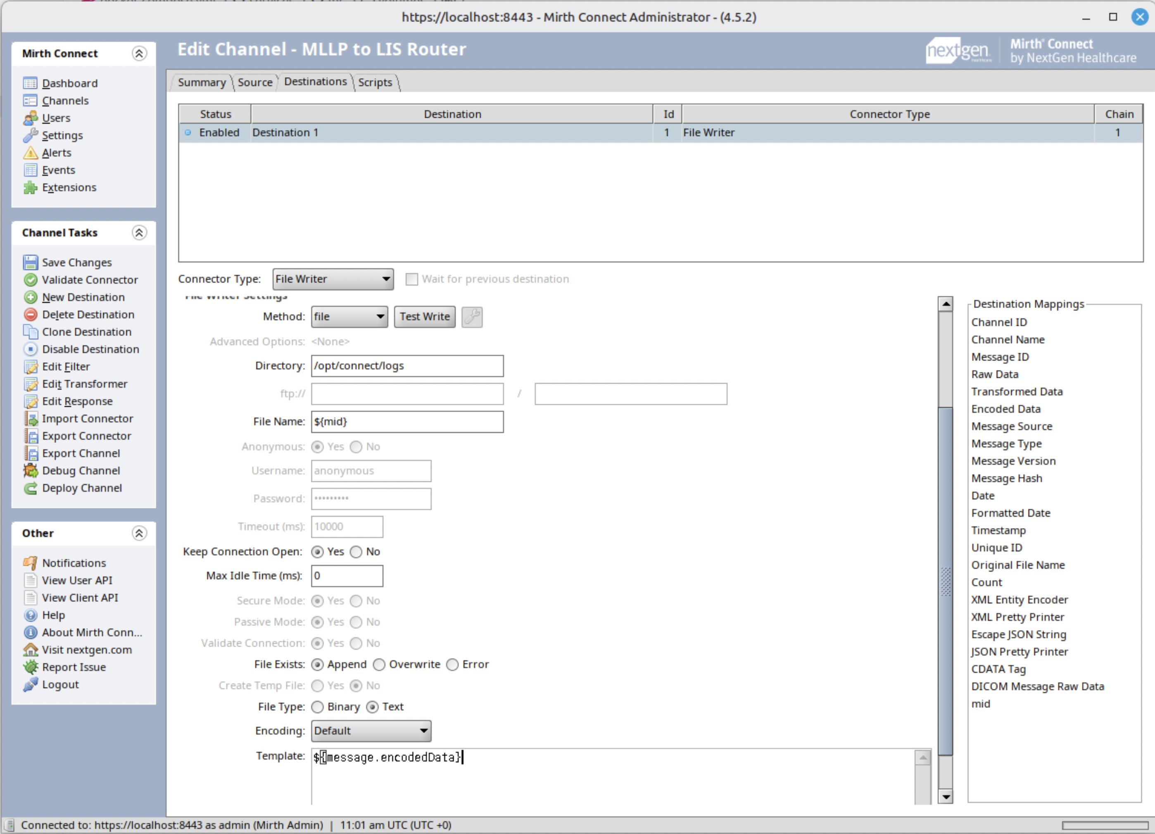Deploy the channel

pos(81,488)
